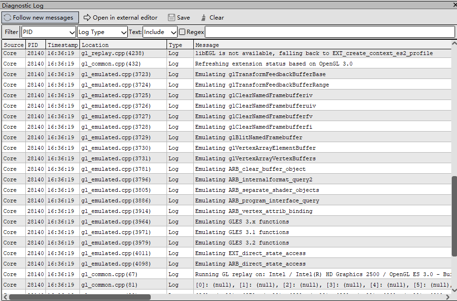This screenshot has height=301, width=457.
Task: Select 'Emulating glClearNamedFramebufferfv' message
Action: click(x=254, y=116)
